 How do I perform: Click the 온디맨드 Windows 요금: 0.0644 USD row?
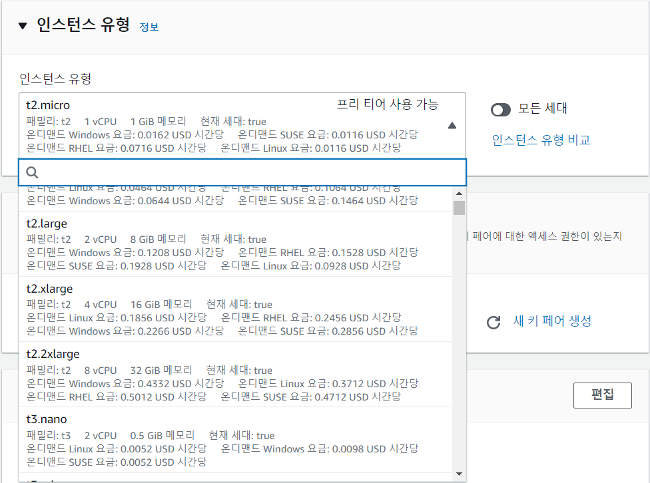(x=125, y=201)
